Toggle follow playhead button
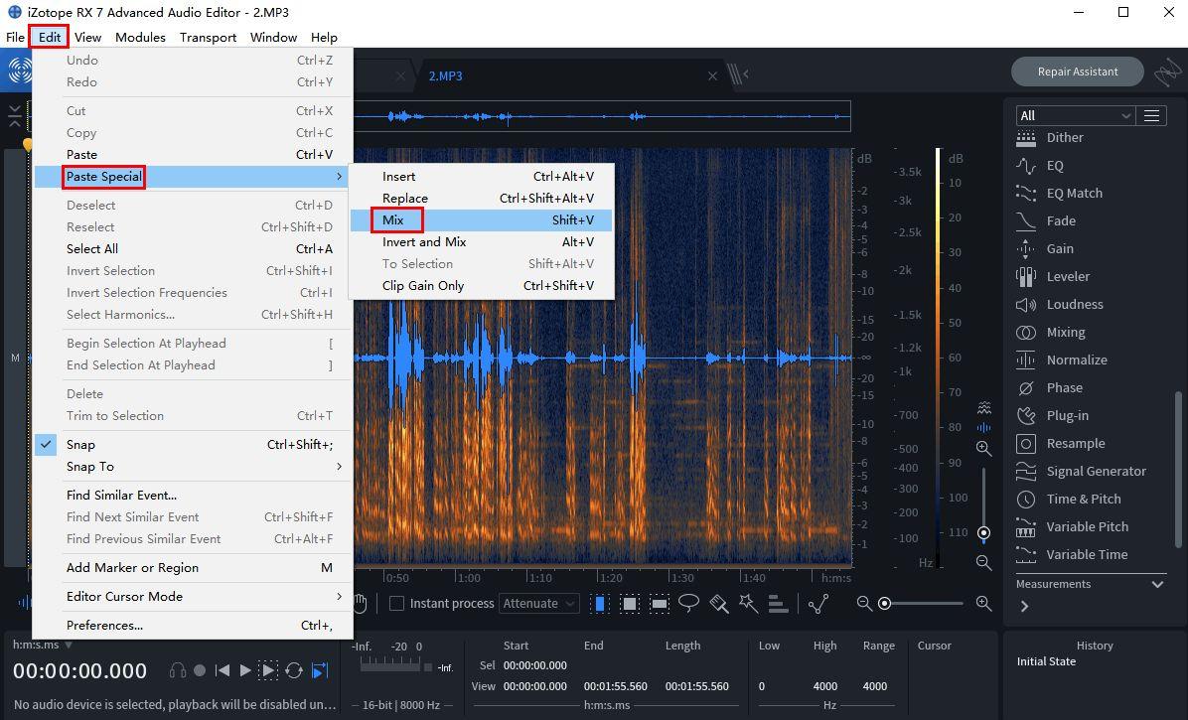The image size is (1188, 720). 320,670
